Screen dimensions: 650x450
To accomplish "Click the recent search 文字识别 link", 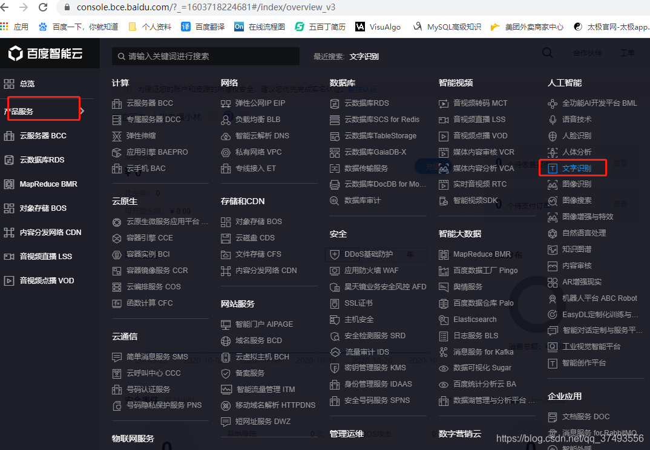I will [364, 56].
